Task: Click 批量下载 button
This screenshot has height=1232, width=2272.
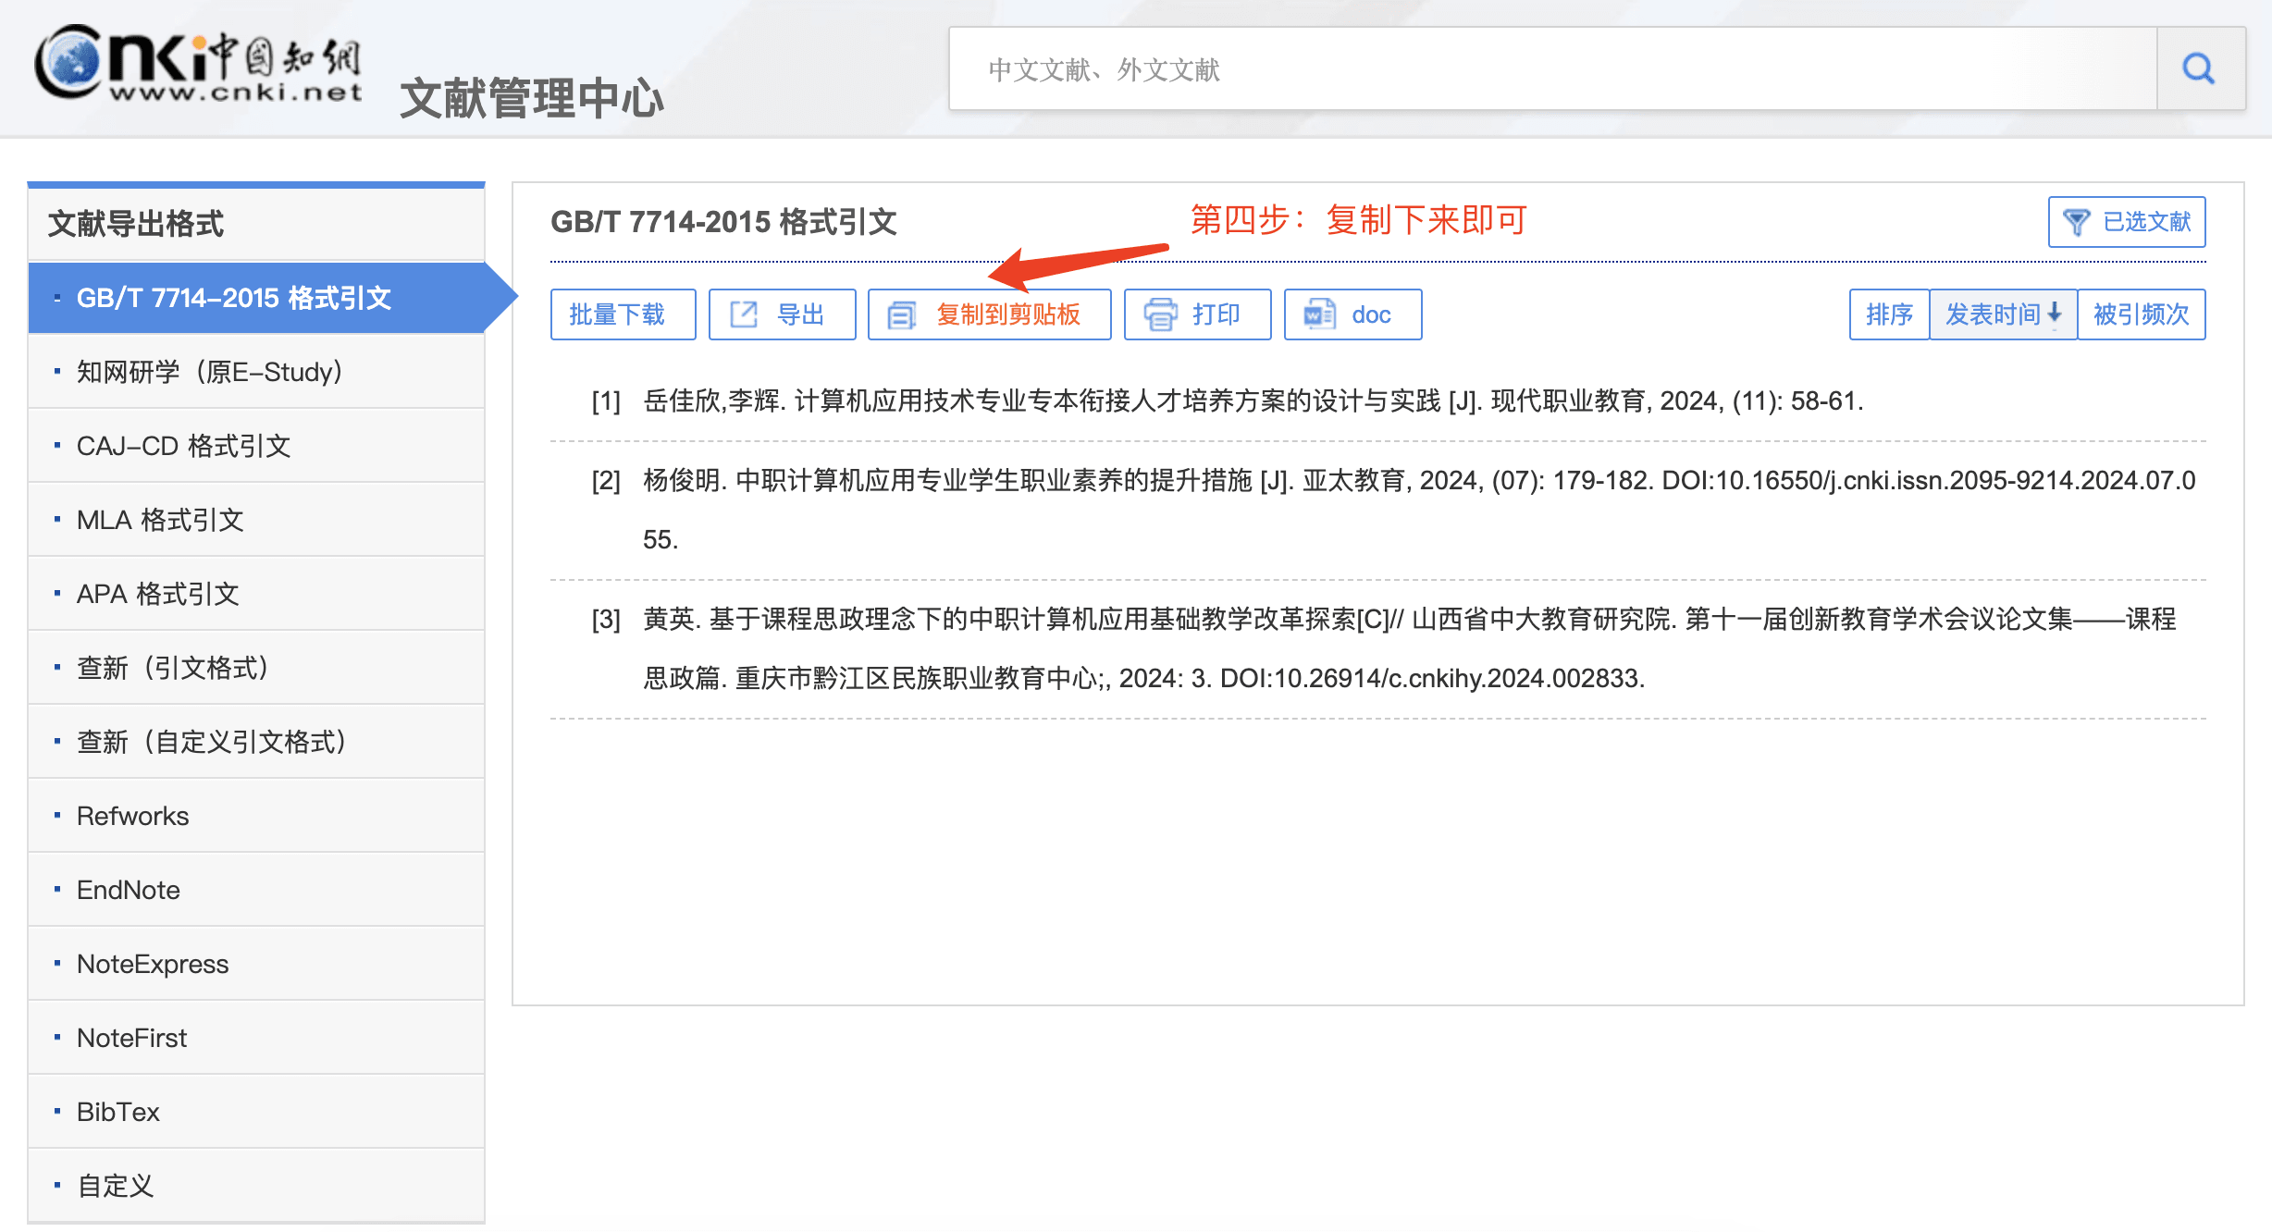Action: 617,314
